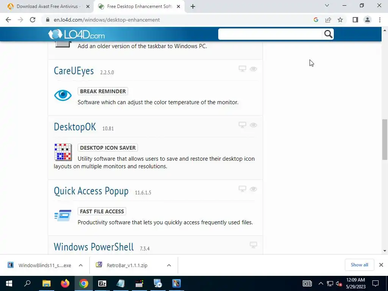Click the monitor icon in CareUEyes row

(242, 69)
